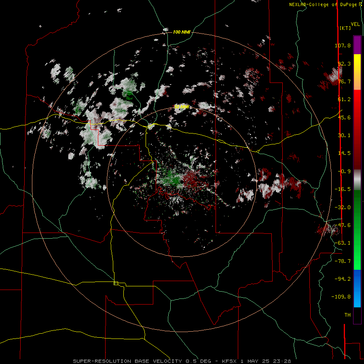Click the -78.7 velocity scale value
364x364 pixels.
click(x=343, y=261)
